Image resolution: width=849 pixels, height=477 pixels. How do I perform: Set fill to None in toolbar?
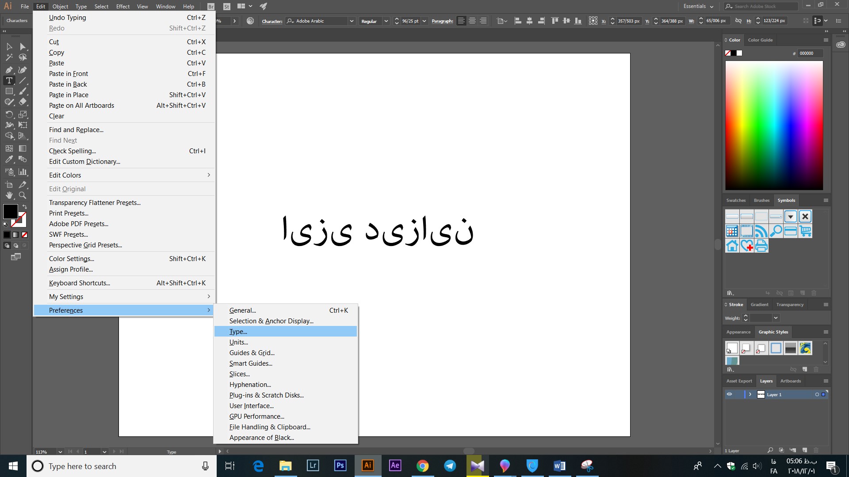(x=25, y=235)
